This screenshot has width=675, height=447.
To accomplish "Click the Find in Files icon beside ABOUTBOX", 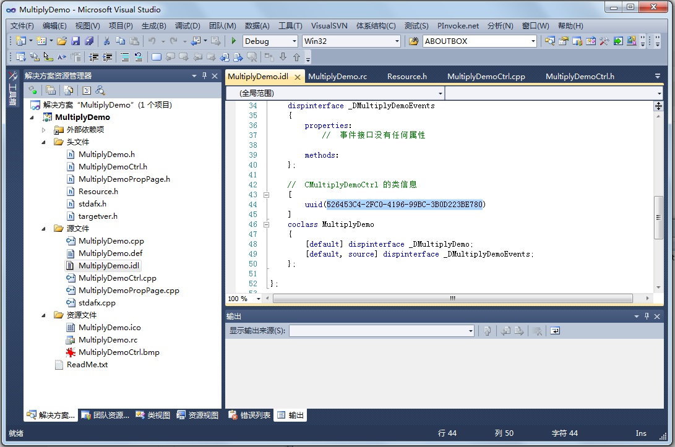I will (414, 41).
